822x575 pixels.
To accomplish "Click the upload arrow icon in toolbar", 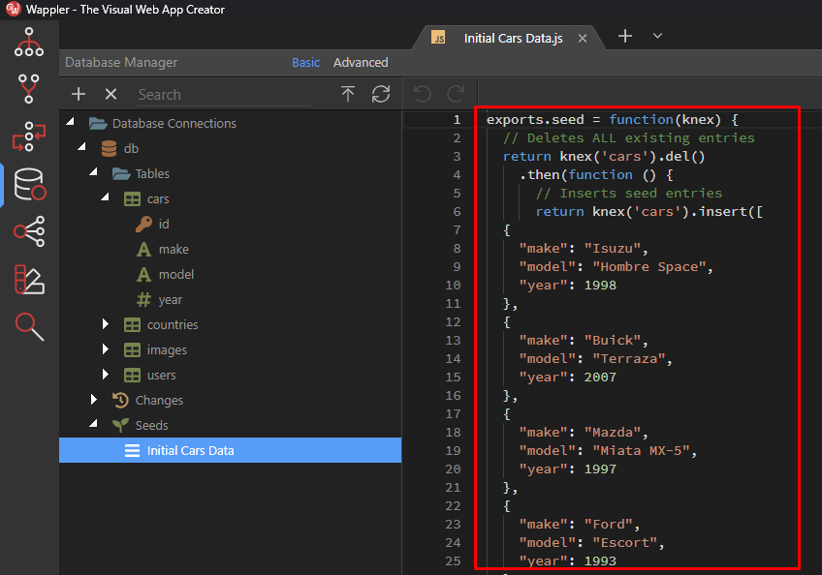I will [348, 94].
